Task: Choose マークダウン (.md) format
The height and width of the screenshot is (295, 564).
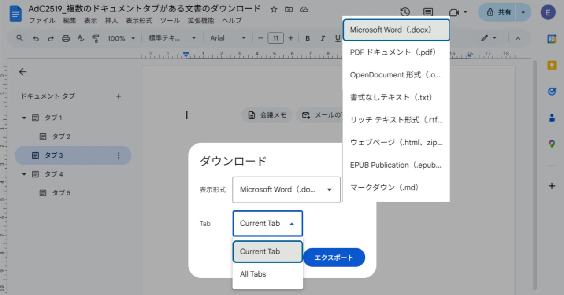Action: pos(396,188)
